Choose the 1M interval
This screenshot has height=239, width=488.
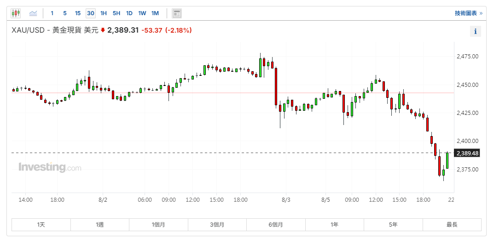point(155,13)
